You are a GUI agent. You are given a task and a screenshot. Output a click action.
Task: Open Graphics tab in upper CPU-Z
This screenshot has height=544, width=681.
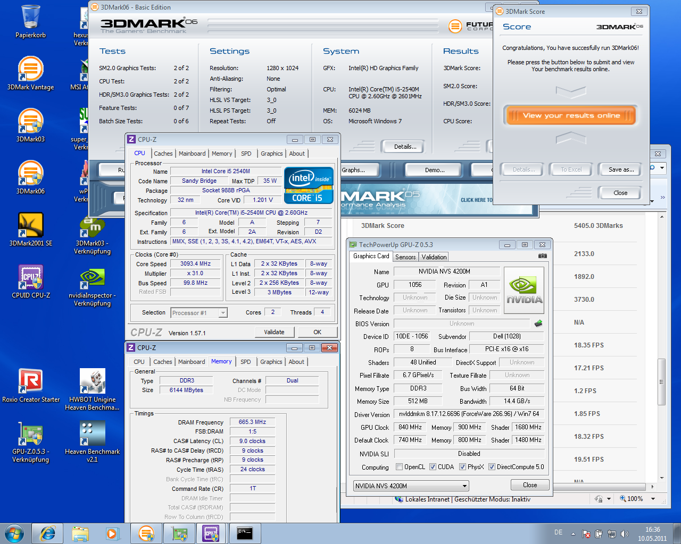(272, 154)
